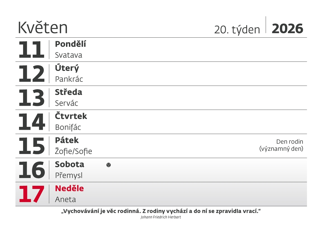Select day number 15
322x226 pixels.
pyautogui.click(x=31, y=146)
